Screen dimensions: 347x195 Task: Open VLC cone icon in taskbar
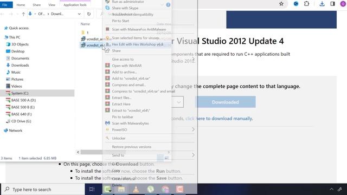pos(136,189)
